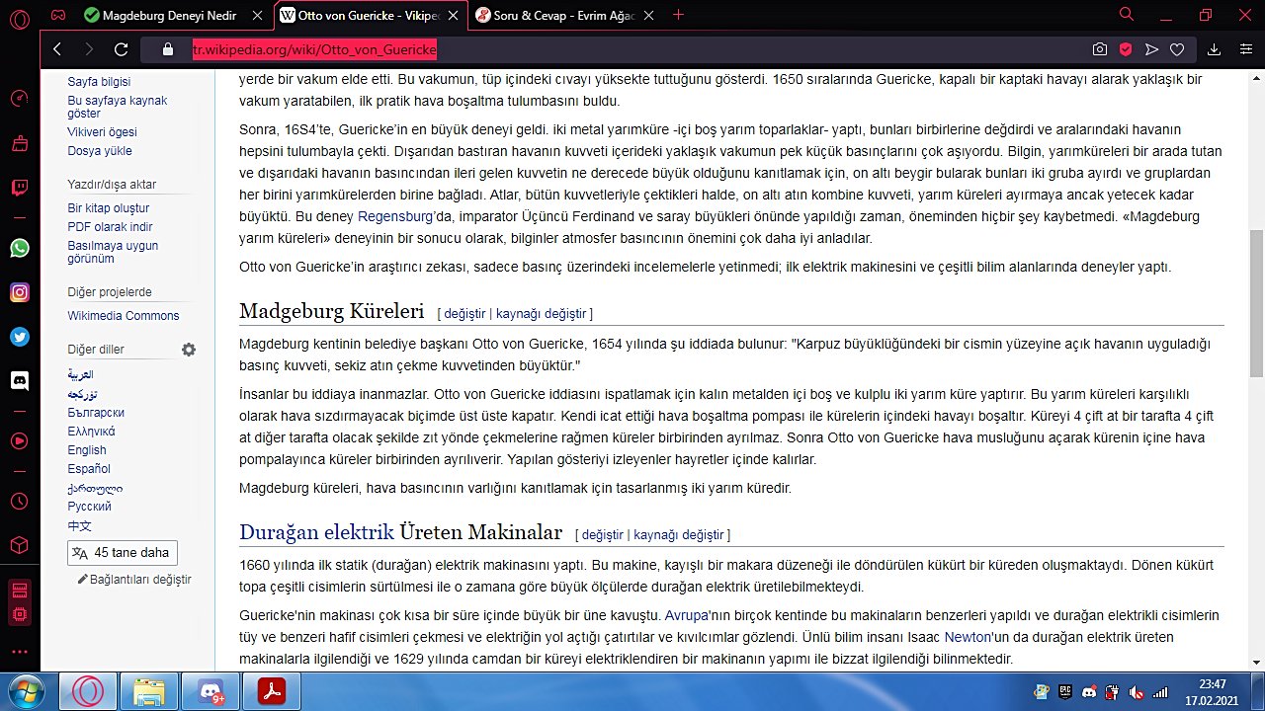This screenshot has height=711, width=1265.
Task: Open WhatsApp messenger in the sidebar
Action: click(x=20, y=248)
